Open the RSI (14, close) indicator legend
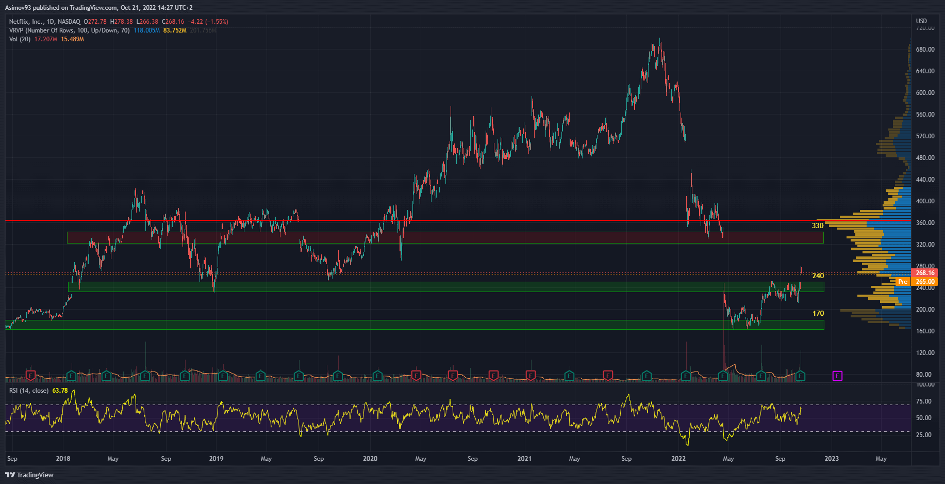 pyautogui.click(x=29, y=391)
